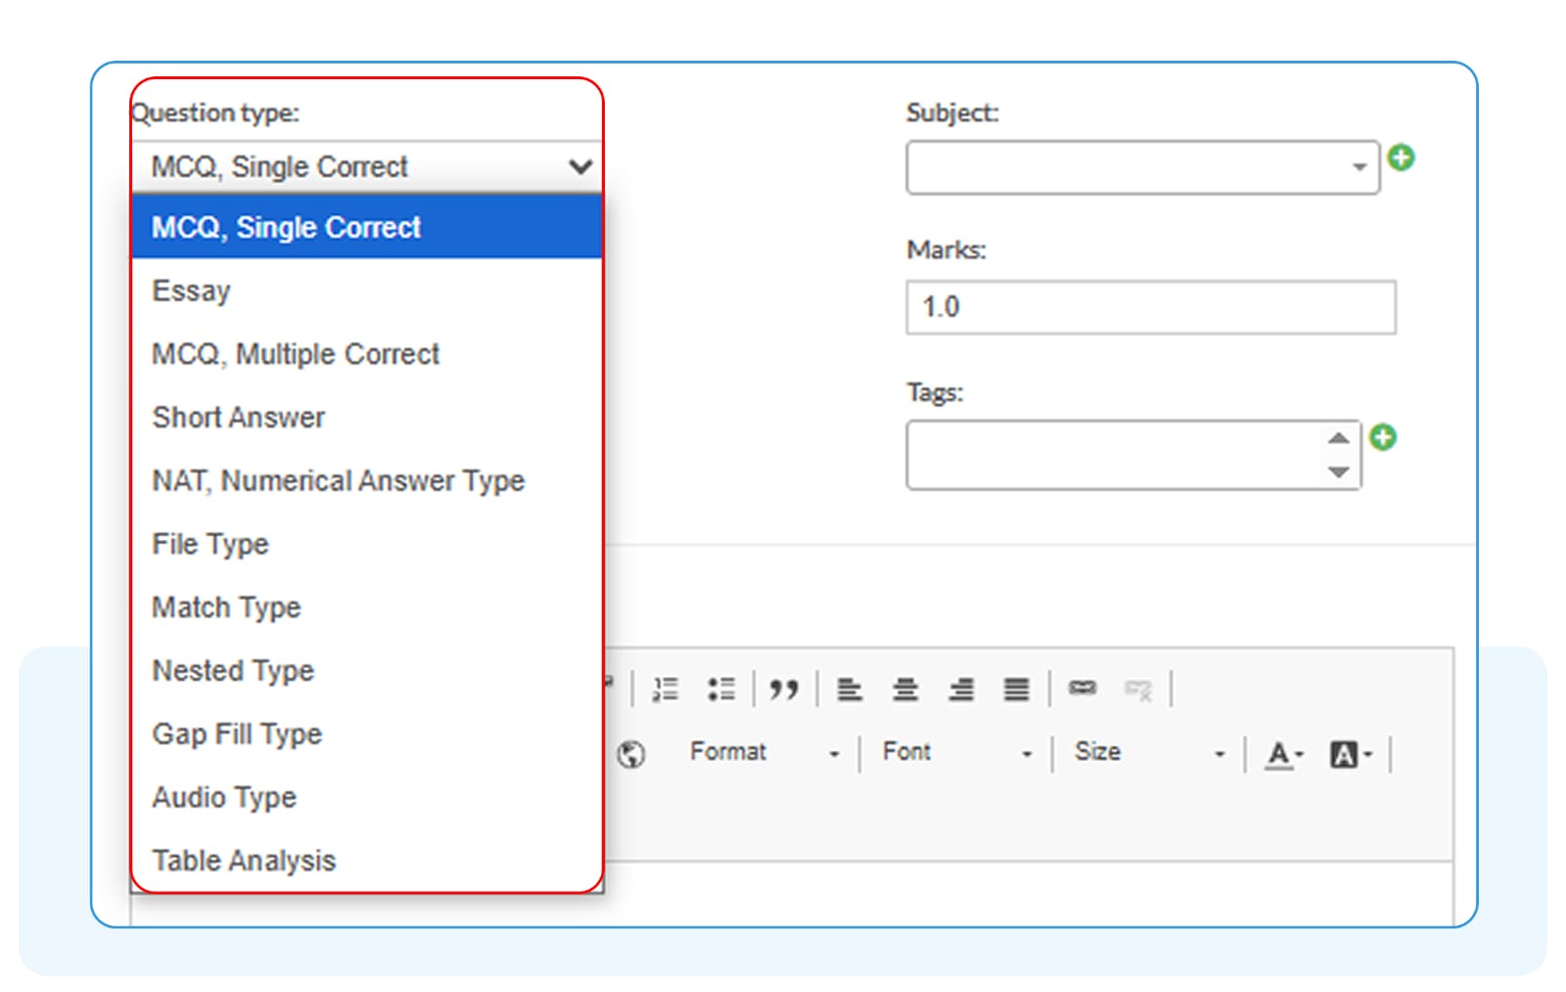Justify the paragraph text

[x=1016, y=688]
